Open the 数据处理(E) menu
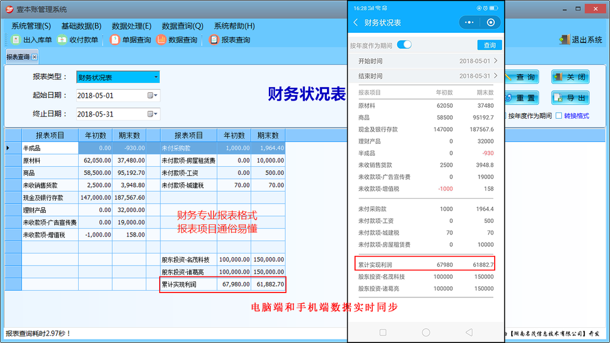The image size is (610, 343). [132, 26]
